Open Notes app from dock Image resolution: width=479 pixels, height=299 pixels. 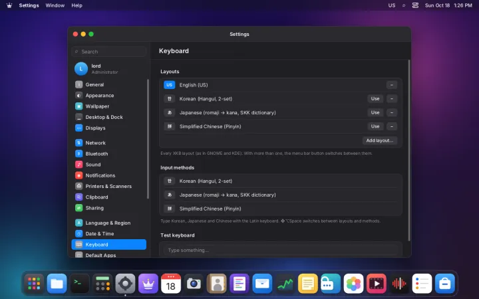[x=308, y=284]
